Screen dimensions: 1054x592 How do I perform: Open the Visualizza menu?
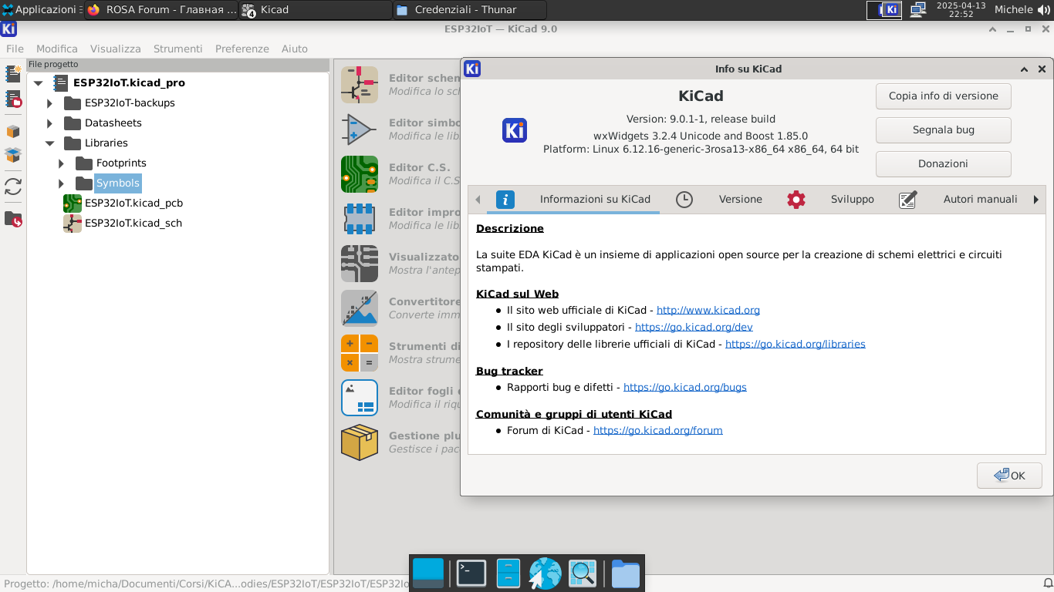(116, 49)
